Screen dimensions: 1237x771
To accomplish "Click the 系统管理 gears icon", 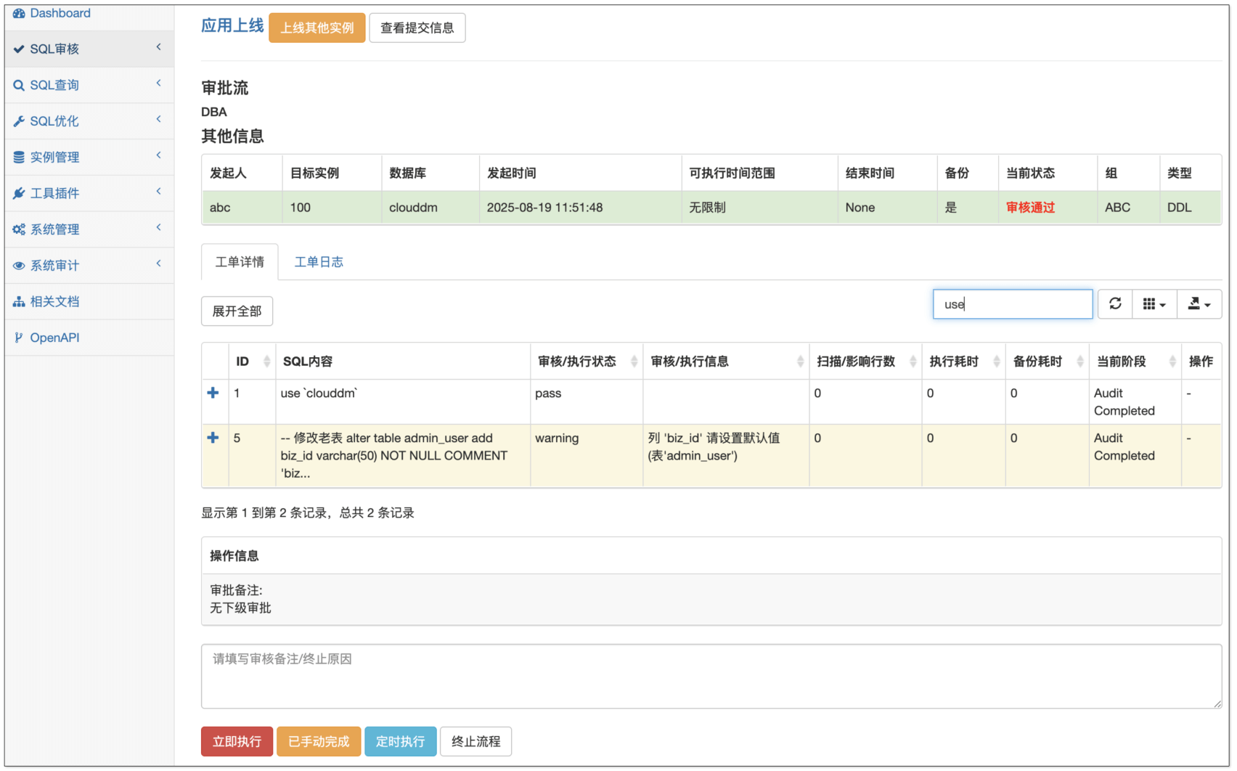I will [19, 229].
